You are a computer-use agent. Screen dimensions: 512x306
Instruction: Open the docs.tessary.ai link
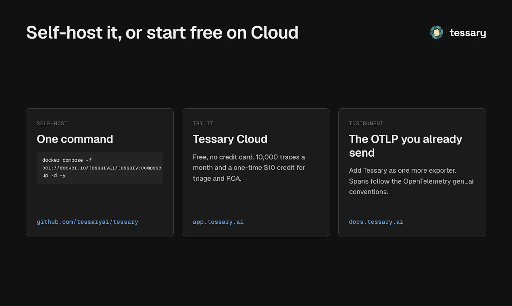click(x=376, y=222)
